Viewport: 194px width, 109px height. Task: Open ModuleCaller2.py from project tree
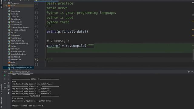coord(18,54)
